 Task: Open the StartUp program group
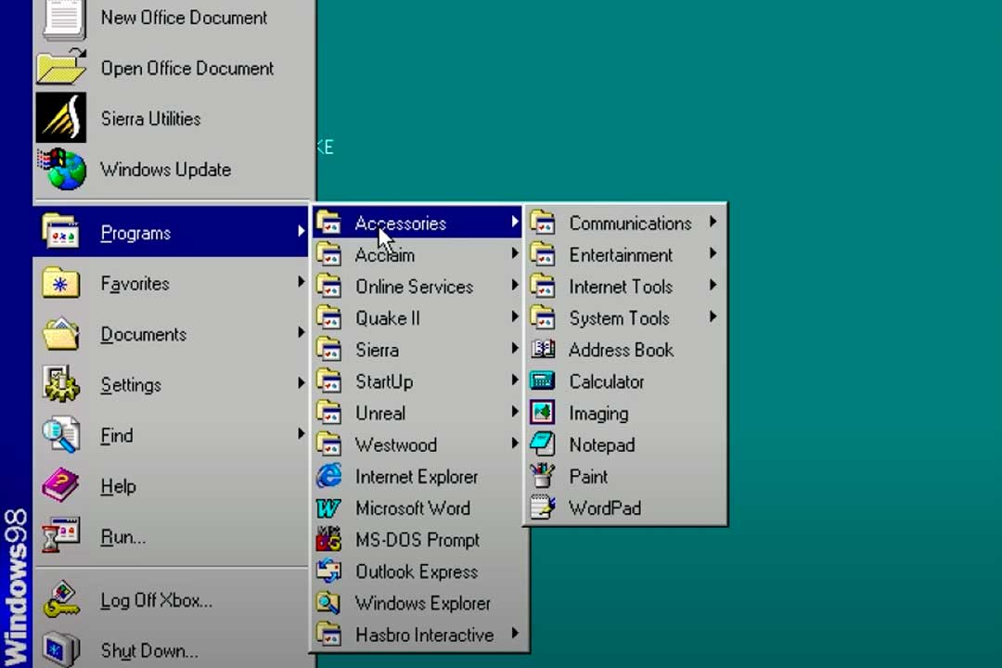point(417,381)
